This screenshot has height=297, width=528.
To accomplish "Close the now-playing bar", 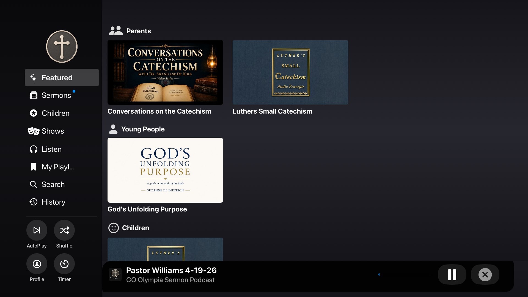I will pyautogui.click(x=485, y=274).
